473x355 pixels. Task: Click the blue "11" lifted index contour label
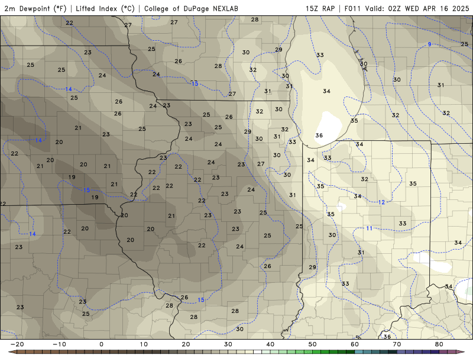[369, 228]
